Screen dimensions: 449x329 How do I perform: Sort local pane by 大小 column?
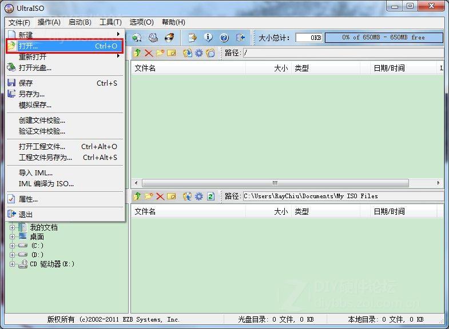268,211
